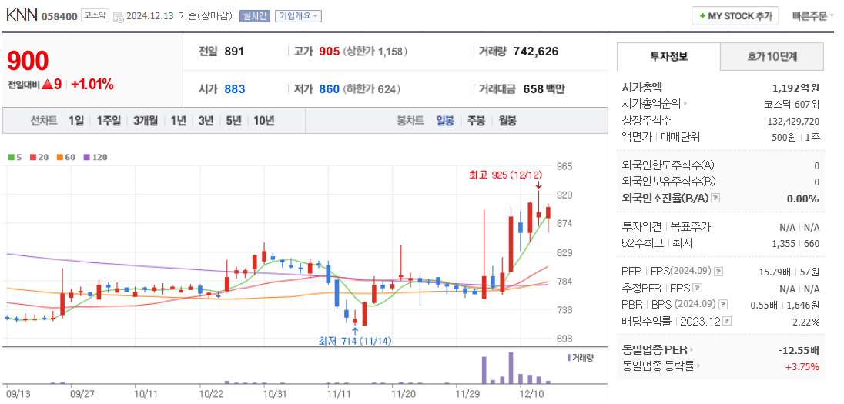The width and height of the screenshot is (844, 404).
Task: Click the 하한가 624 text
Action: pos(372,88)
